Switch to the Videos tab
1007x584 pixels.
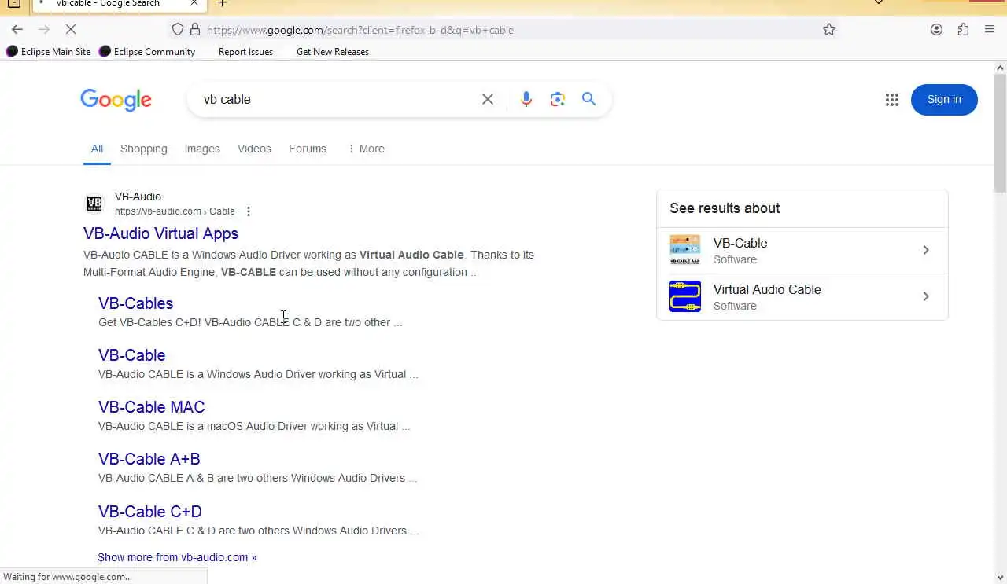coord(254,149)
